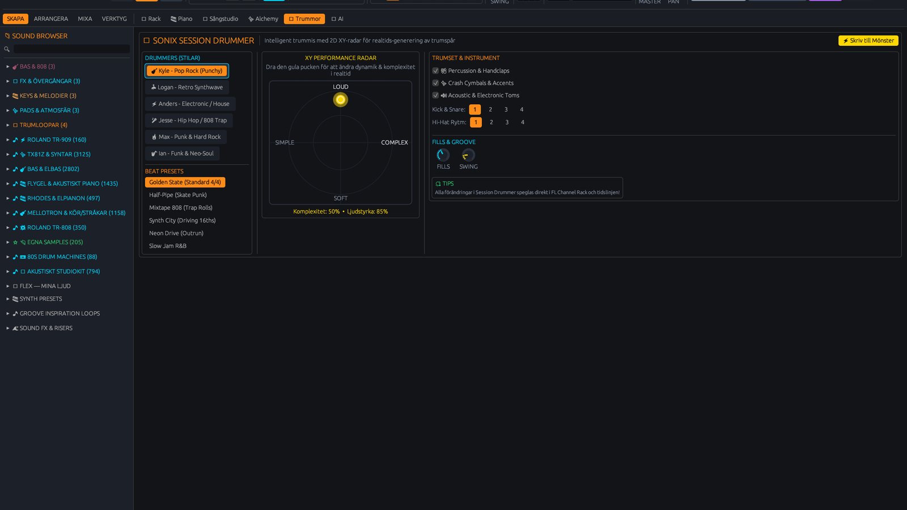Expand the TX81Z & SYNTAR folder
The height and width of the screenshot is (510, 907).
[8, 154]
